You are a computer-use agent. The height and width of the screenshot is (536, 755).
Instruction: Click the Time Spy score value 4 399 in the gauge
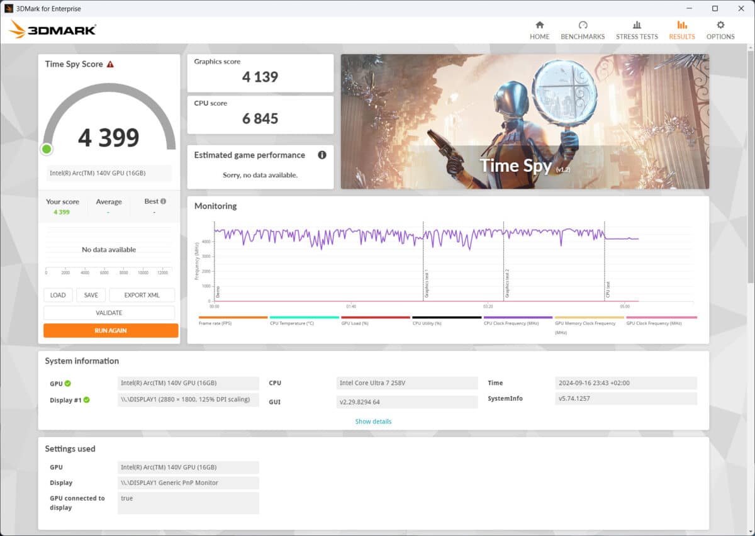[x=109, y=137]
